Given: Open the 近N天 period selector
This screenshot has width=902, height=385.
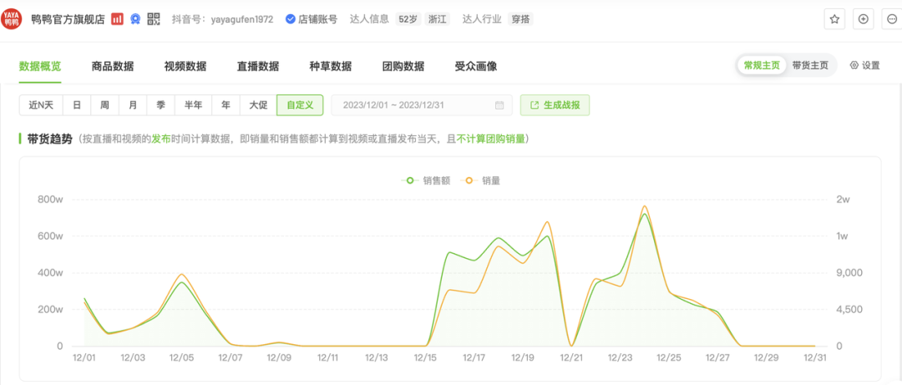Looking at the screenshot, I should tap(41, 105).
